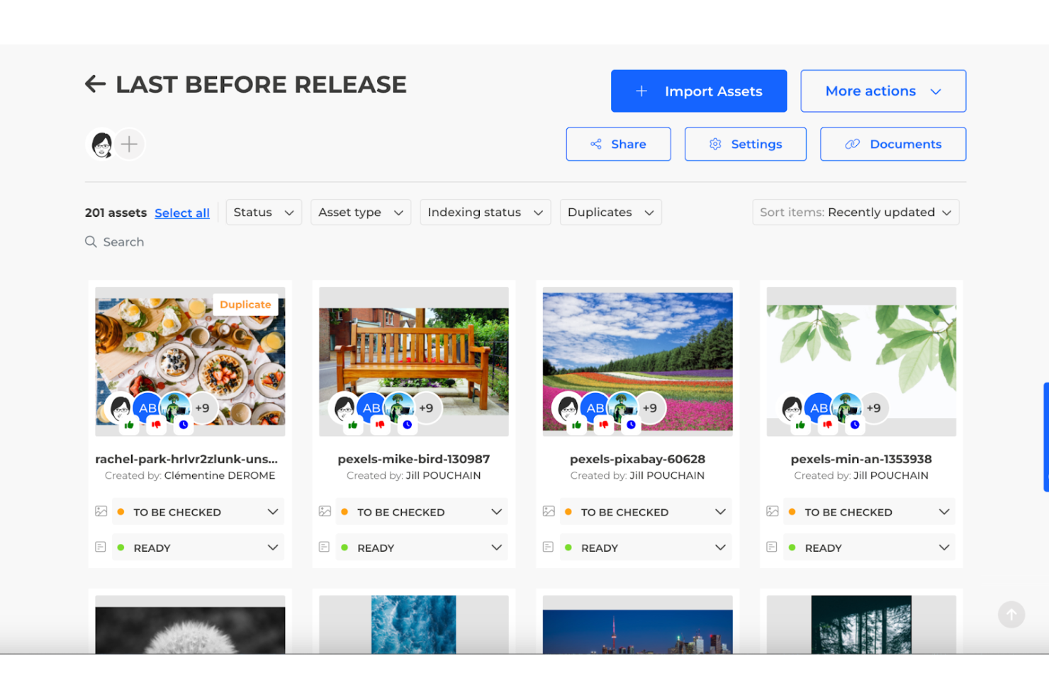Image resolution: width=1049 pixels, height=699 pixels.
Task: Open collection Settings
Action: click(x=746, y=144)
